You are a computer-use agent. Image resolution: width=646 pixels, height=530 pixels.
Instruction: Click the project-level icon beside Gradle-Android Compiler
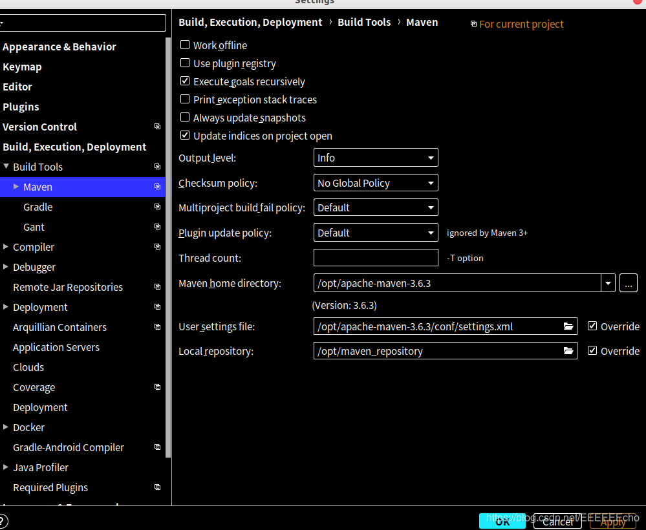point(157,447)
